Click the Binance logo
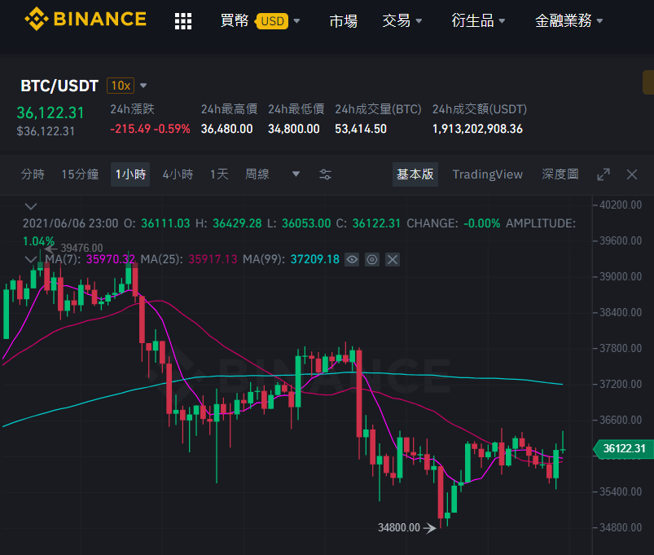Screen dimensions: 654x555 click(x=86, y=19)
